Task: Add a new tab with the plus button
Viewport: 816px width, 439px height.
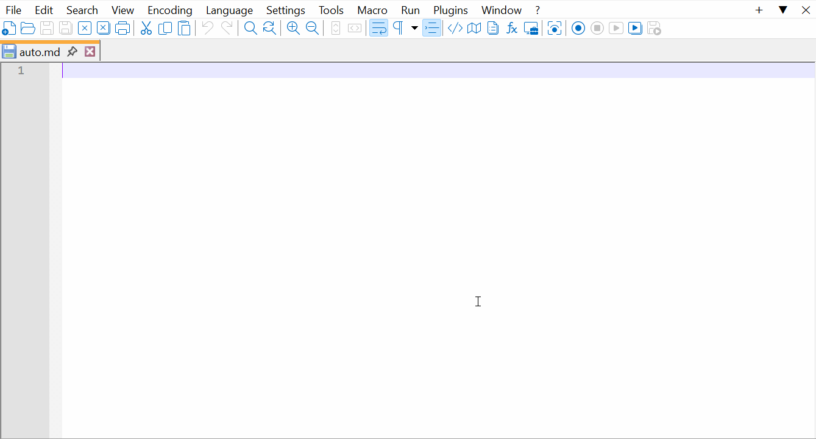Action: [x=759, y=10]
